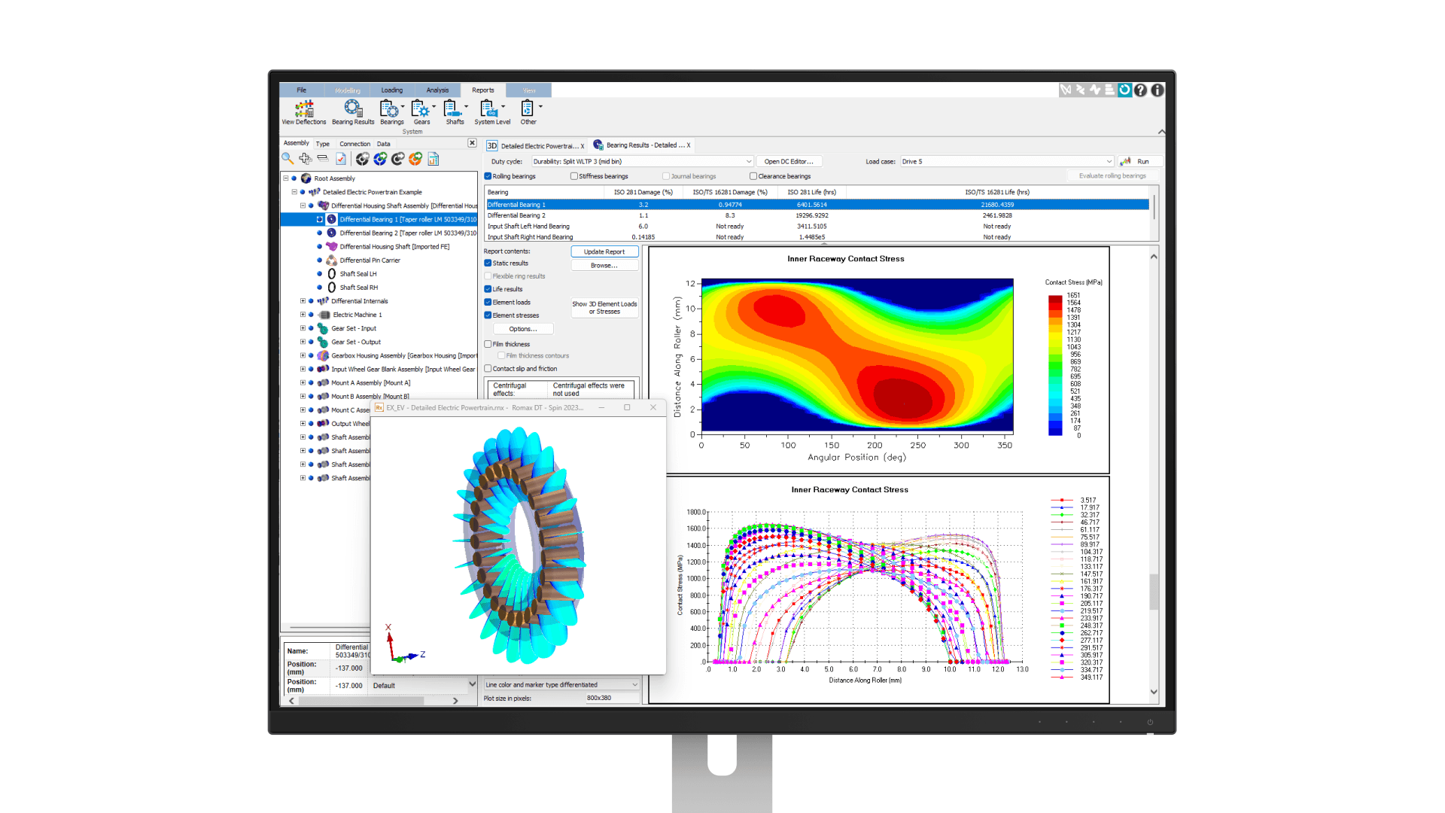
Task: Click the info icon at top right
Action: (1158, 90)
